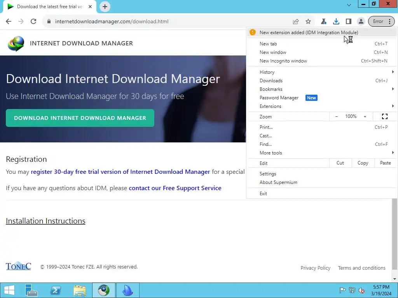Open the Privacy Policy footer link
Viewport: 398px width, 298px height.
click(x=316, y=268)
